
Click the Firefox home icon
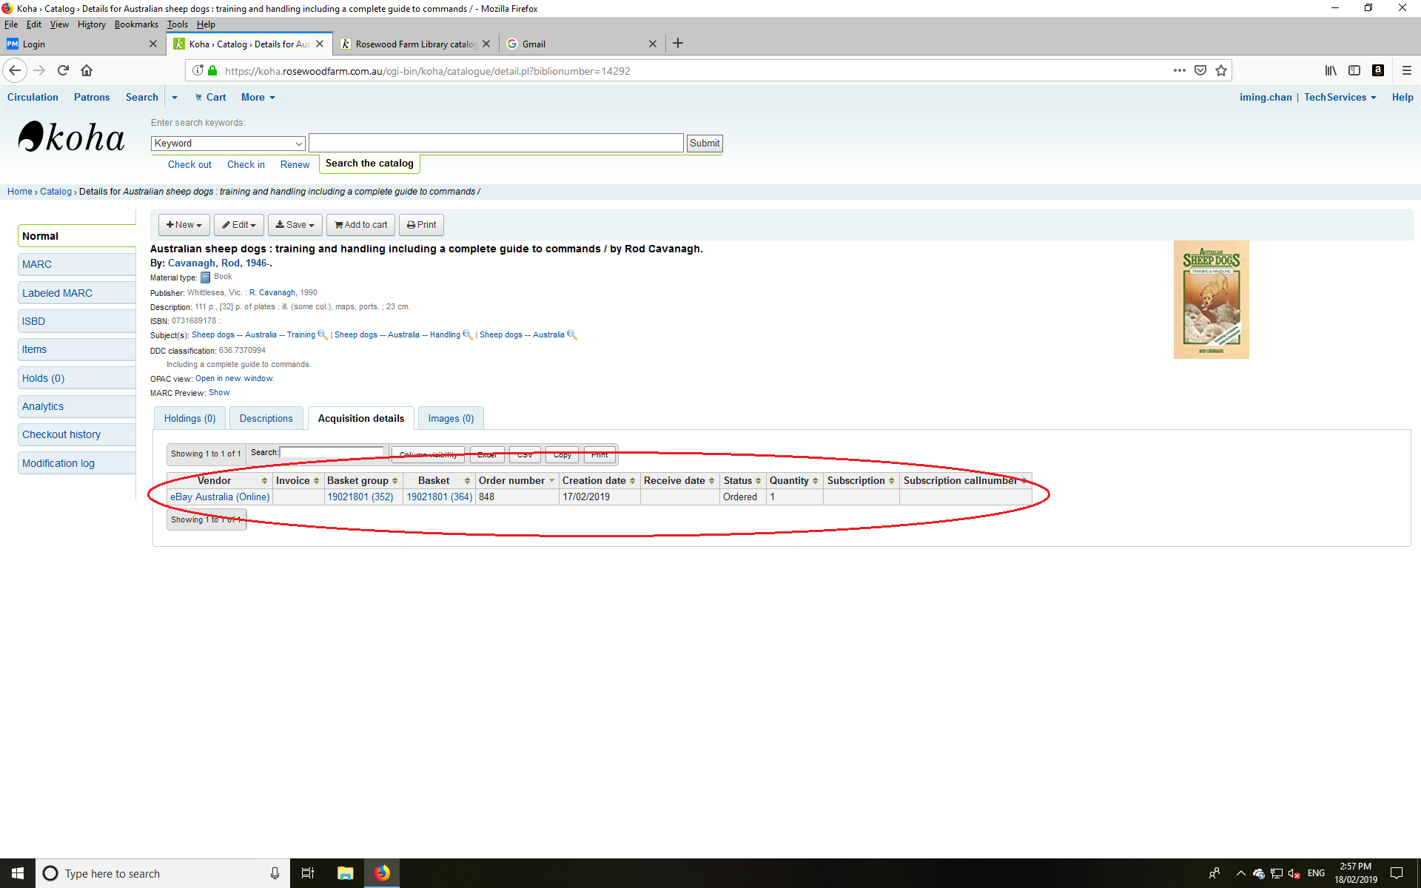pos(87,70)
